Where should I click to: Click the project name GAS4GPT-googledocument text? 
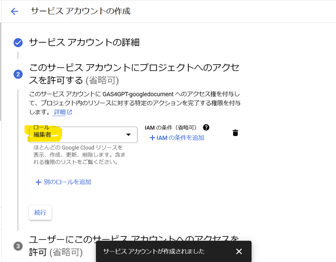pos(138,94)
